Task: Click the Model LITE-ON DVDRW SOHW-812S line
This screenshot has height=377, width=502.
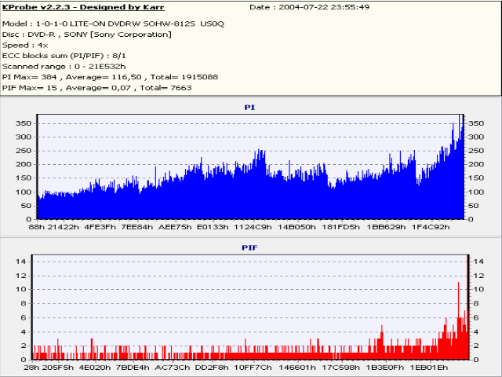Action: point(113,24)
